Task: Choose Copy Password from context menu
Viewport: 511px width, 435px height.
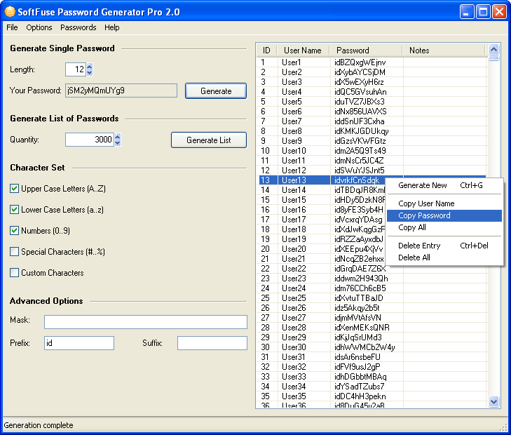Action: click(x=444, y=215)
